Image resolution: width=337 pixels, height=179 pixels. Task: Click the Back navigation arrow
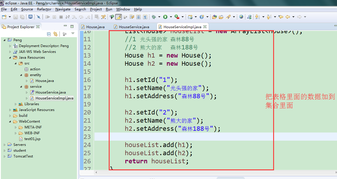(288, 17)
